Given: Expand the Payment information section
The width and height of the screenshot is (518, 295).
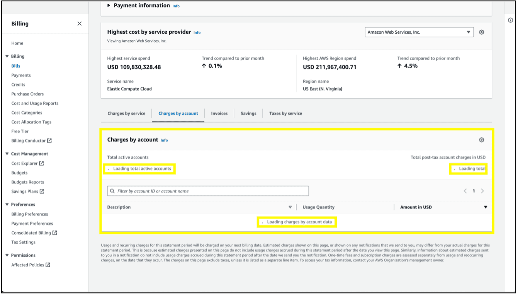Looking at the screenshot, I should [109, 5].
